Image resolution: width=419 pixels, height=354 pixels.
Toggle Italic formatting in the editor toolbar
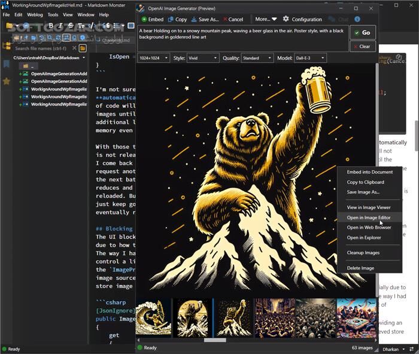pos(60,26)
